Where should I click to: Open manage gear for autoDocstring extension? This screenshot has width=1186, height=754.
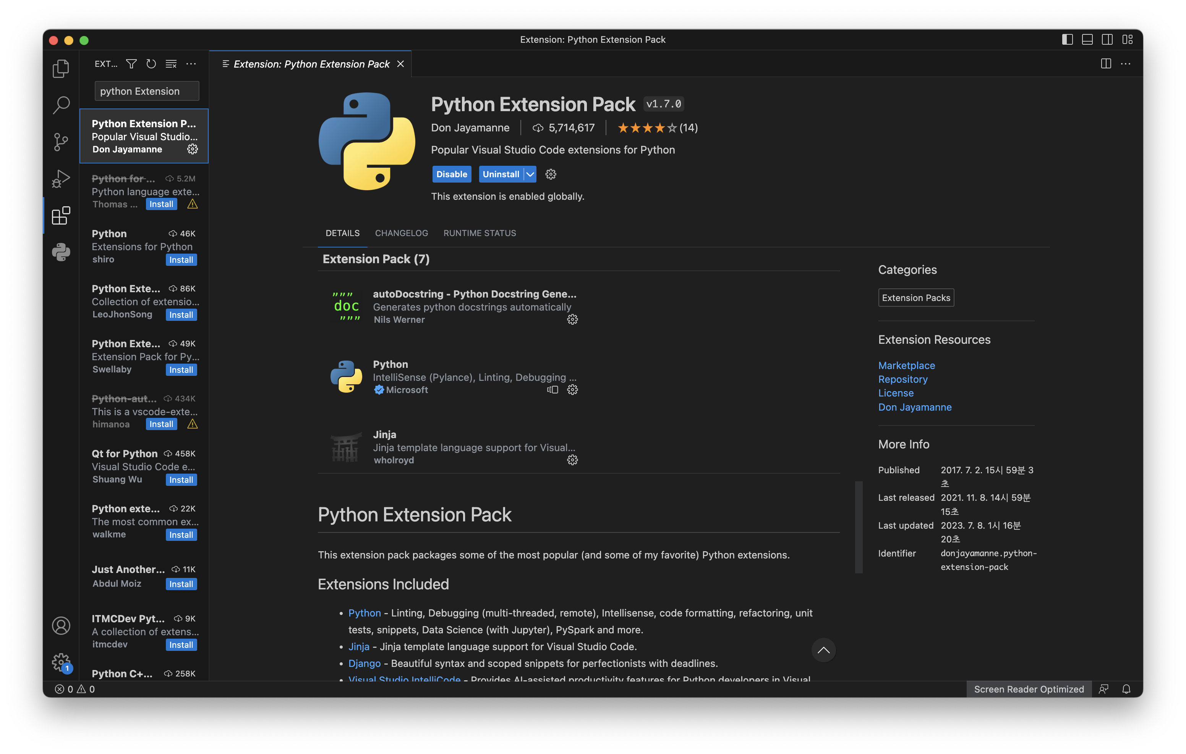click(x=572, y=320)
